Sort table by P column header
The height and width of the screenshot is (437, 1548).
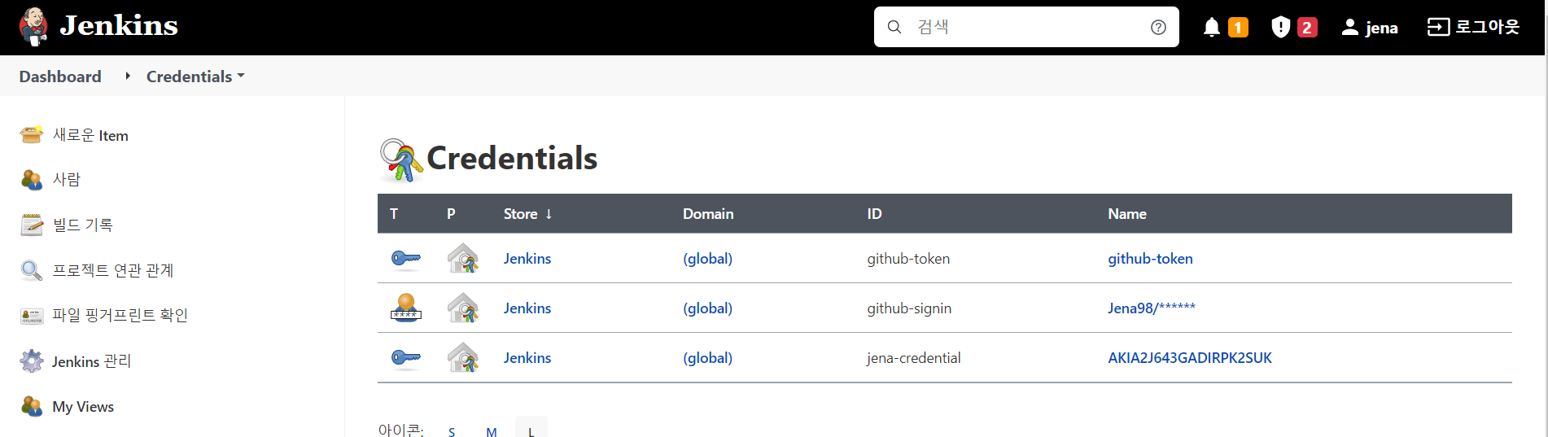(x=451, y=214)
